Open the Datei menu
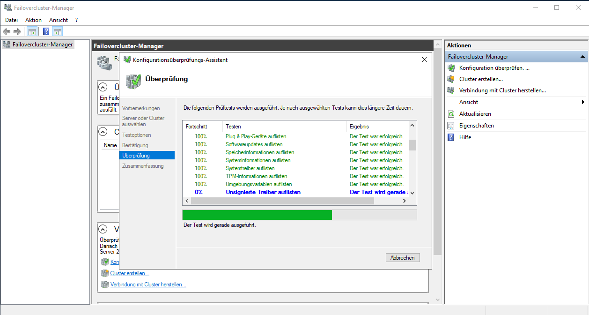This screenshot has height=315, width=589. coord(11,20)
